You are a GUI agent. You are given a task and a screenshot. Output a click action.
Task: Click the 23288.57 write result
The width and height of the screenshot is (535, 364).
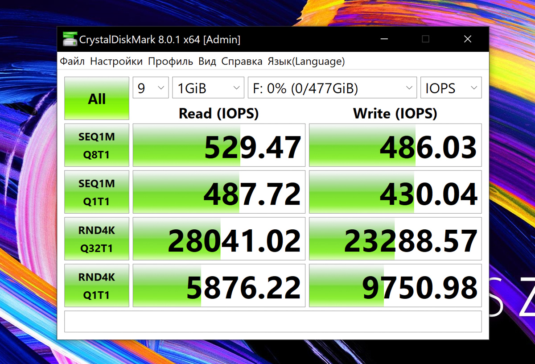pos(395,239)
